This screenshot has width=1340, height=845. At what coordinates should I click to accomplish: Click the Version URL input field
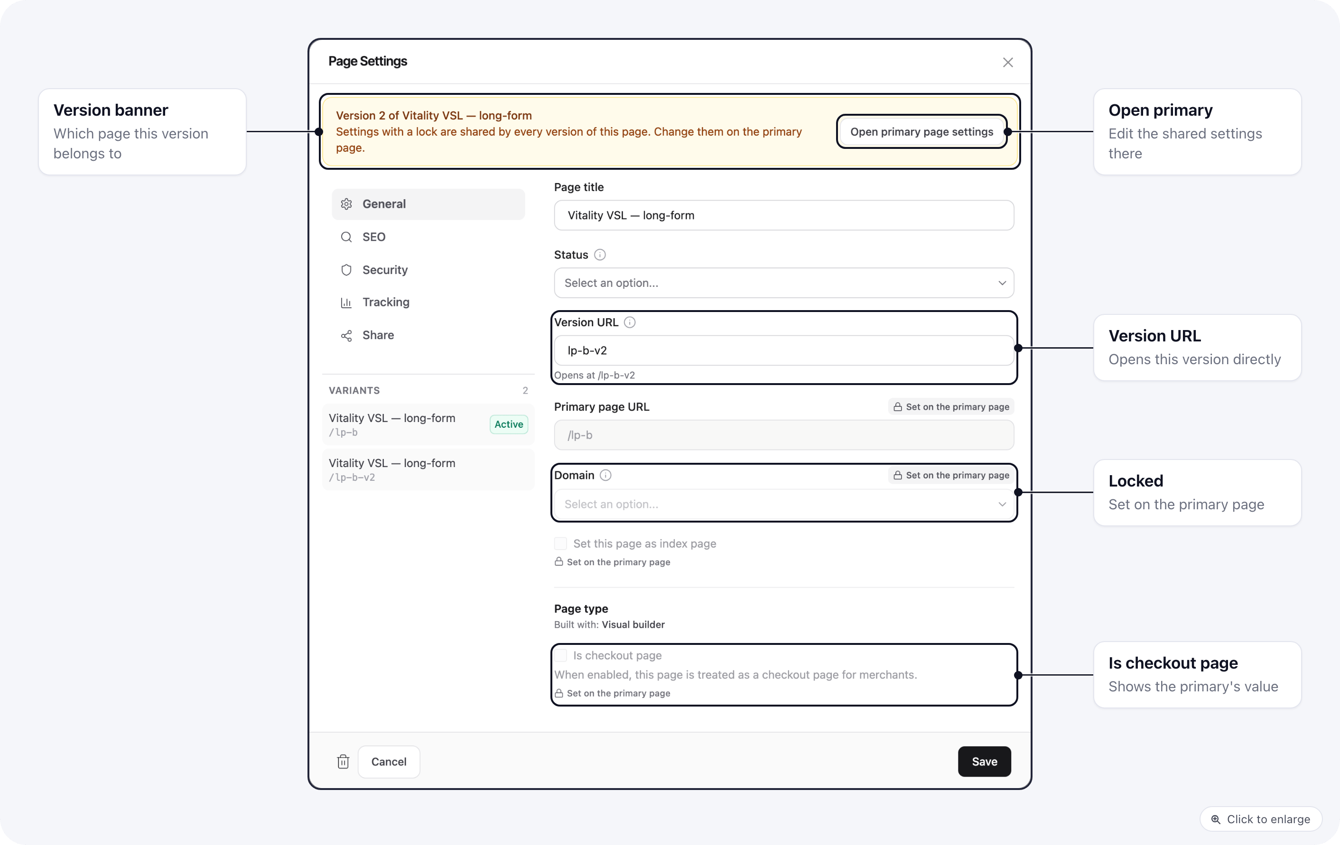[x=783, y=350]
